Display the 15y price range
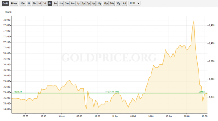 [x=106, y=4]
